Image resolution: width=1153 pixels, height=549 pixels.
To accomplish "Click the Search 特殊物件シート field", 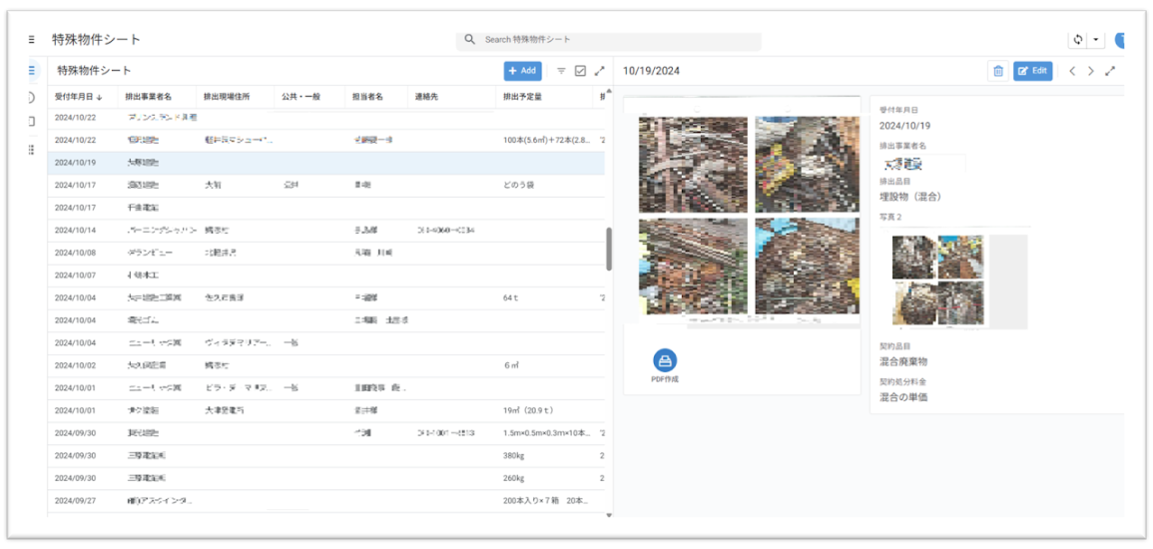I will pyautogui.click(x=609, y=40).
